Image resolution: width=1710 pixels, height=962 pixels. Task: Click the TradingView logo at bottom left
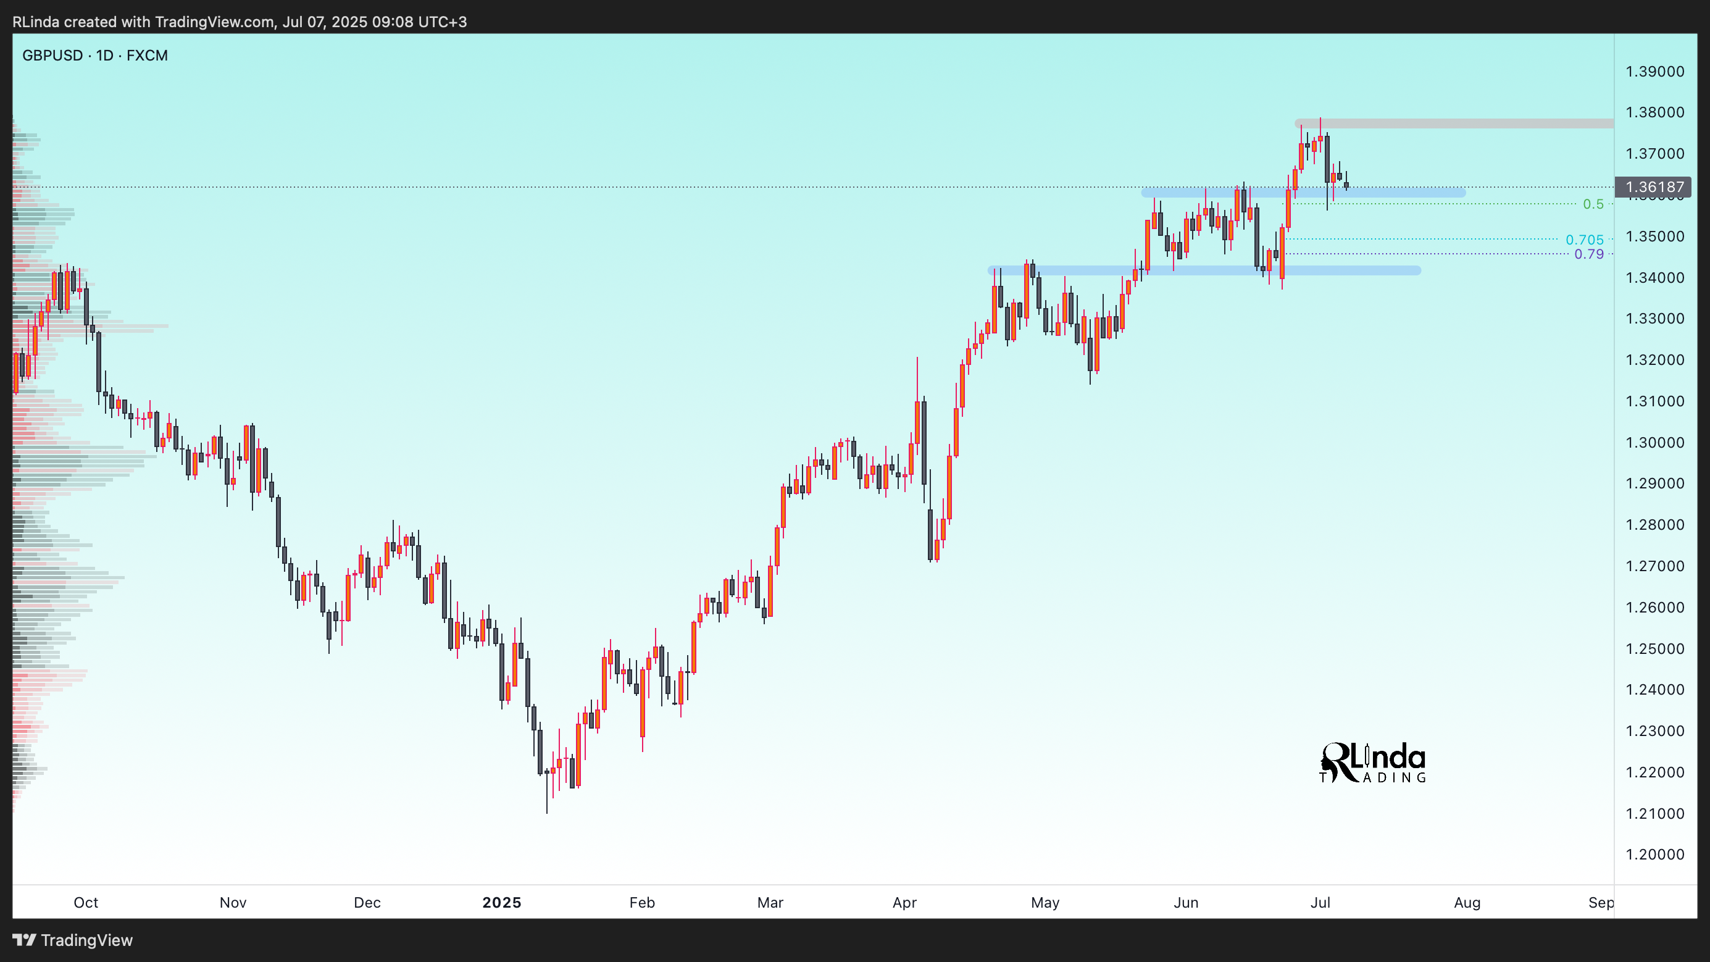point(72,940)
